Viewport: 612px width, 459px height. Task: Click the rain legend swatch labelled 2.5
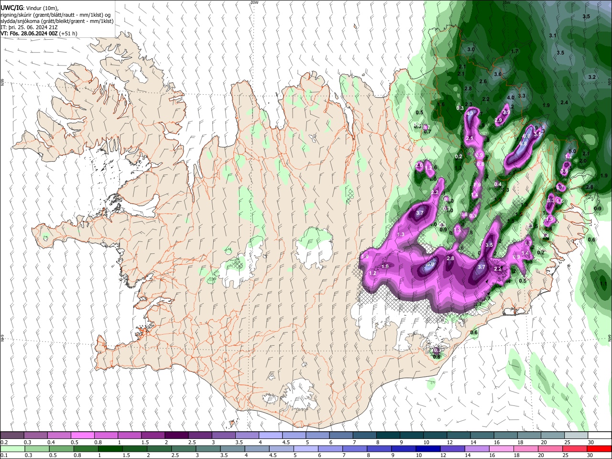click(184, 449)
